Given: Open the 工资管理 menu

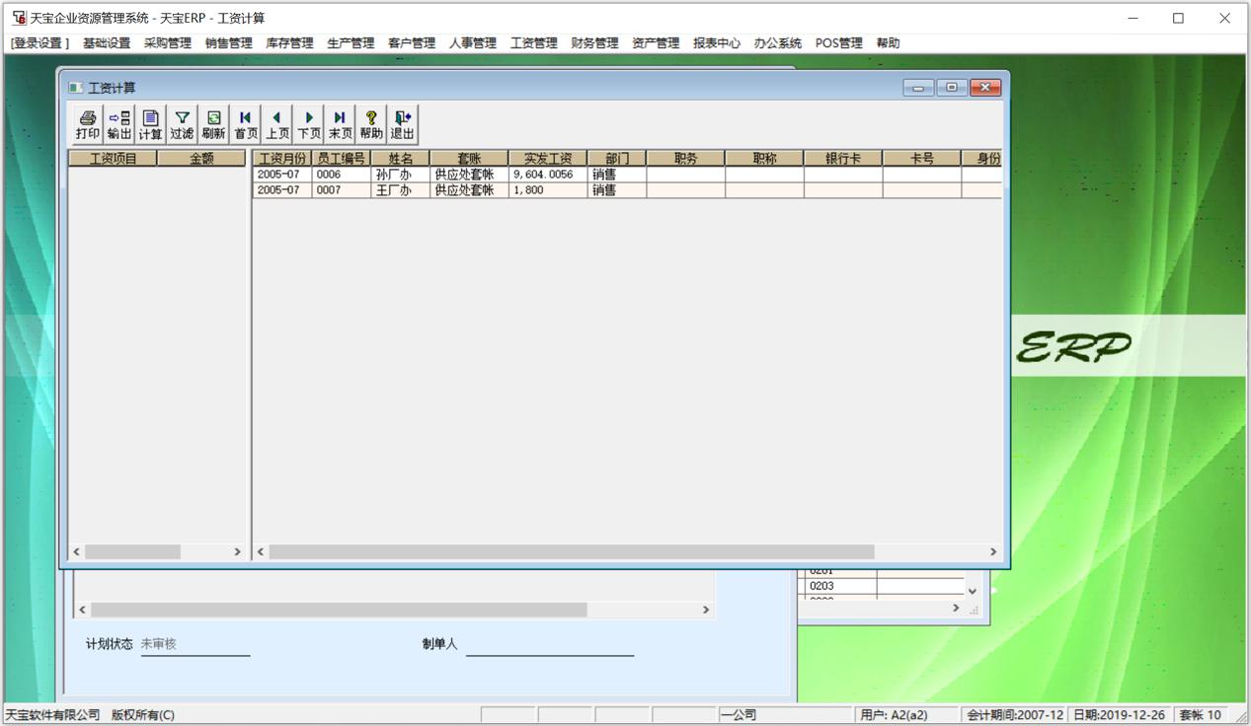Looking at the screenshot, I should (533, 43).
